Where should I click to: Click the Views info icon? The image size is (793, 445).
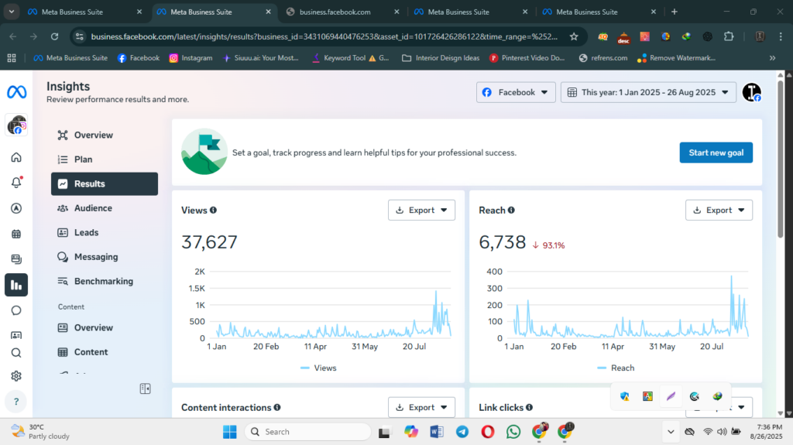[x=214, y=210]
